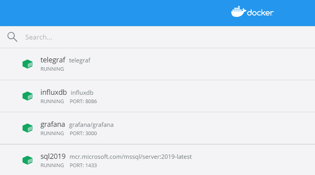The height and width of the screenshot is (175, 315).
Task: Click the grafana/grafana image label
Action: coord(91,125)
